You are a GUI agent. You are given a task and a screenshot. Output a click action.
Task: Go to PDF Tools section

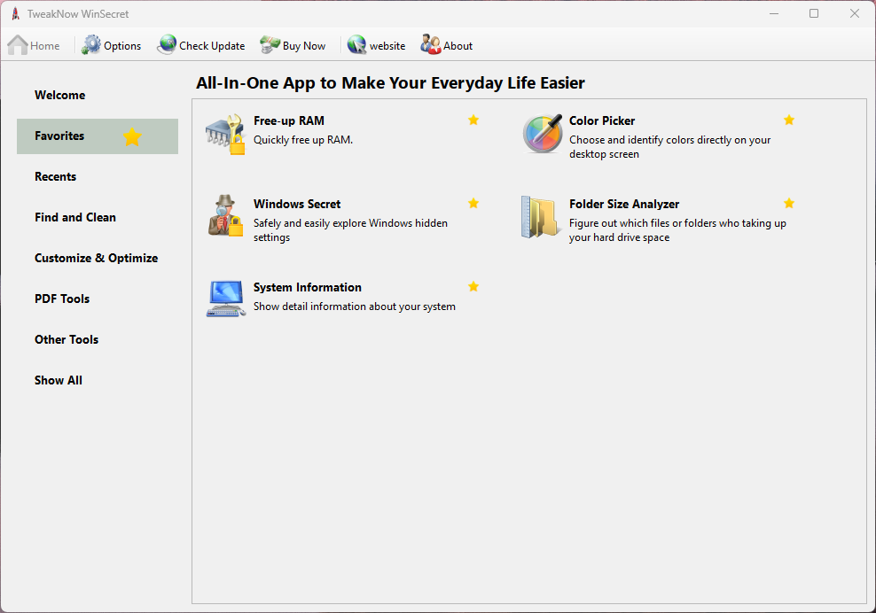point(62,299)
